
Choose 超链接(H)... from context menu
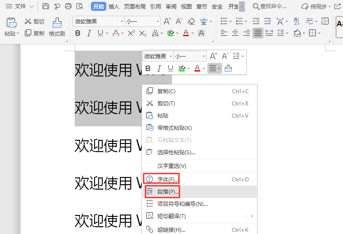(199, 229)
